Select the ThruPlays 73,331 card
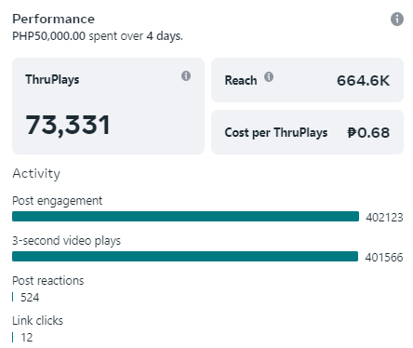The width and height of the screenshot is (413, 348). click(x=108, y=106)
